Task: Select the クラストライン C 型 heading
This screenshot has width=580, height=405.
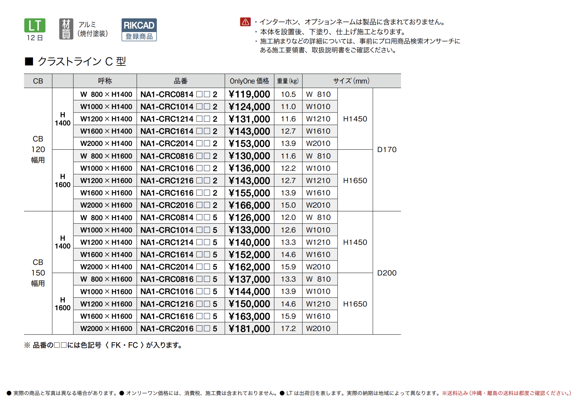Action: pos(82,61)
